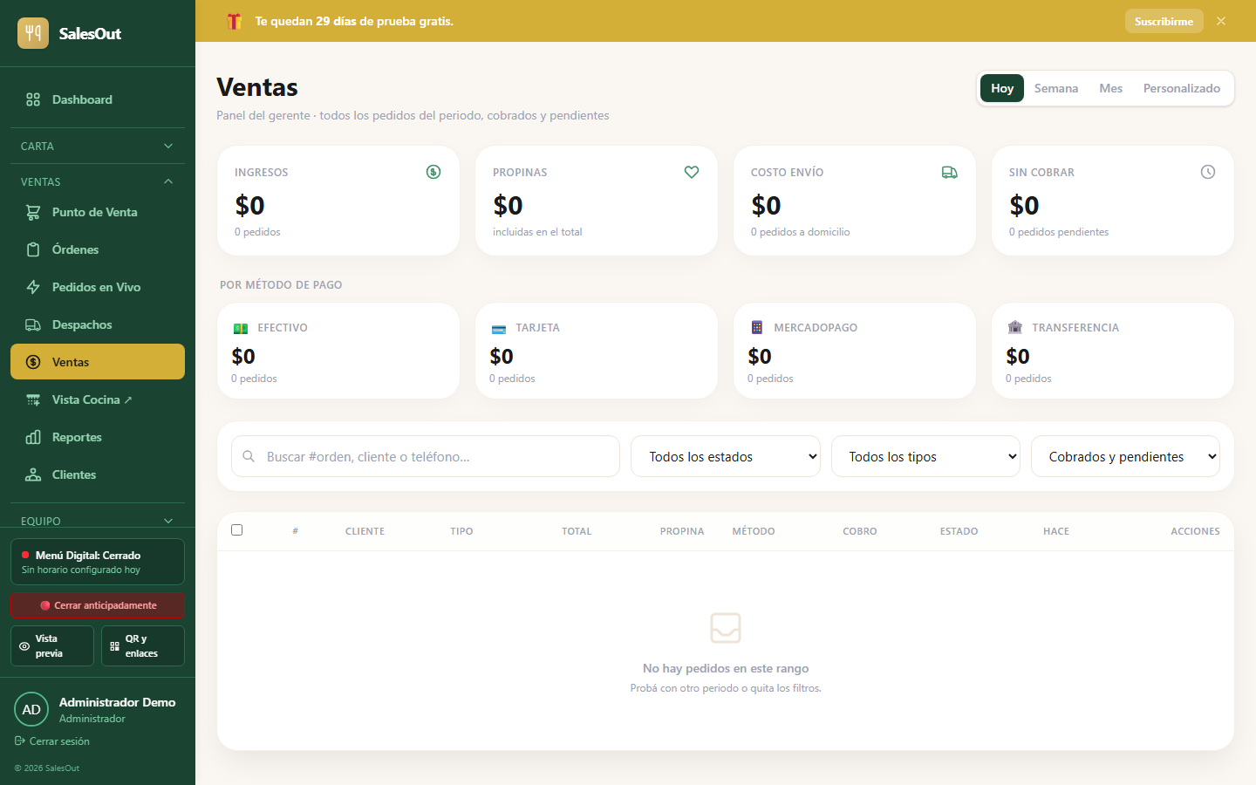1256x785 pixels.
Task: Toggle the select-all checkbox in table header
Action: click(x=236, y=529)
